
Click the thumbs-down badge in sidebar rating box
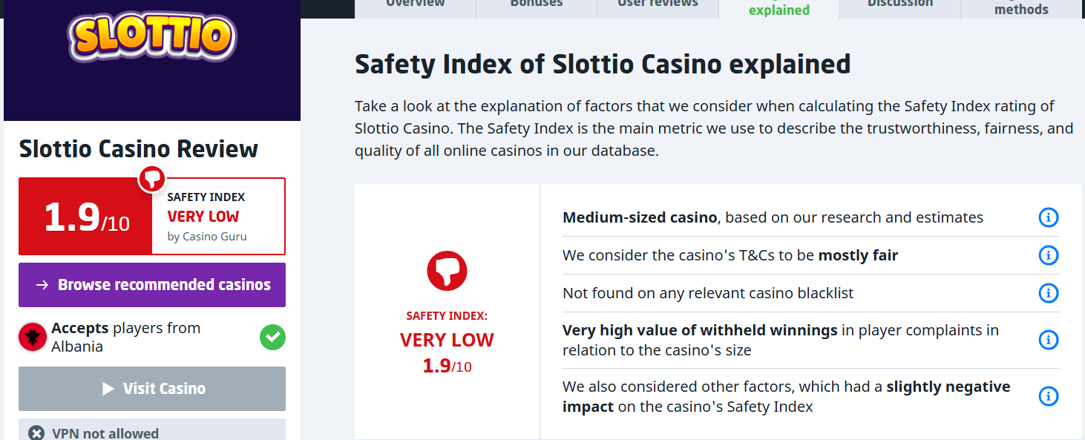(152, 179)
